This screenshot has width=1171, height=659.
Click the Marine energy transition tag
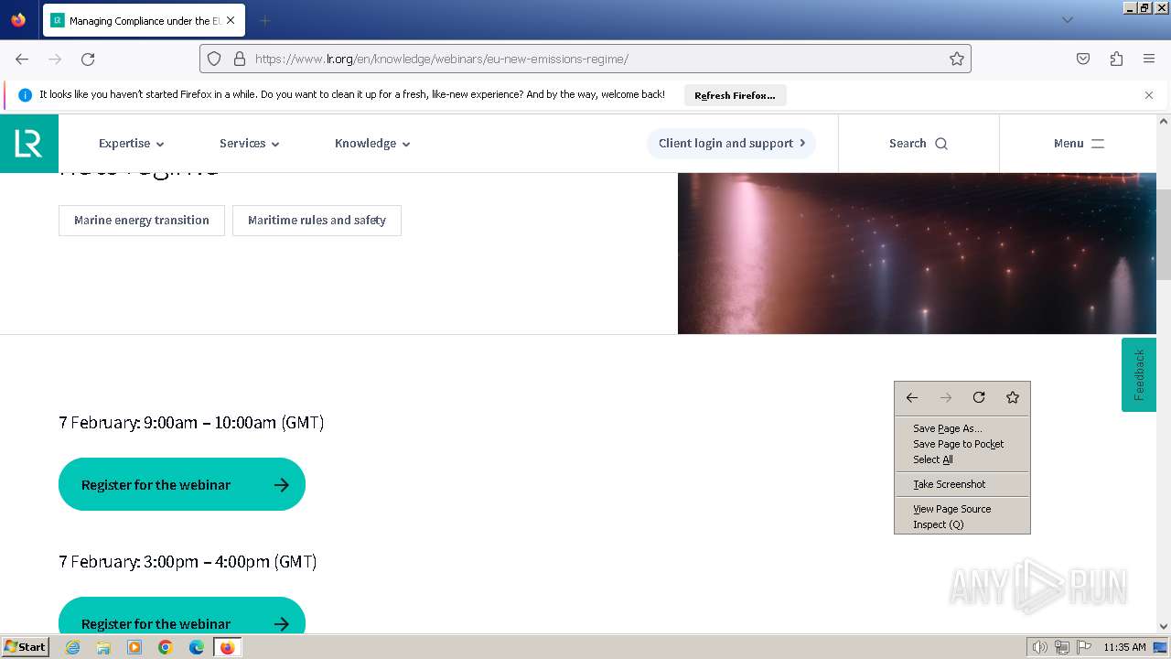tap(142, 221)
